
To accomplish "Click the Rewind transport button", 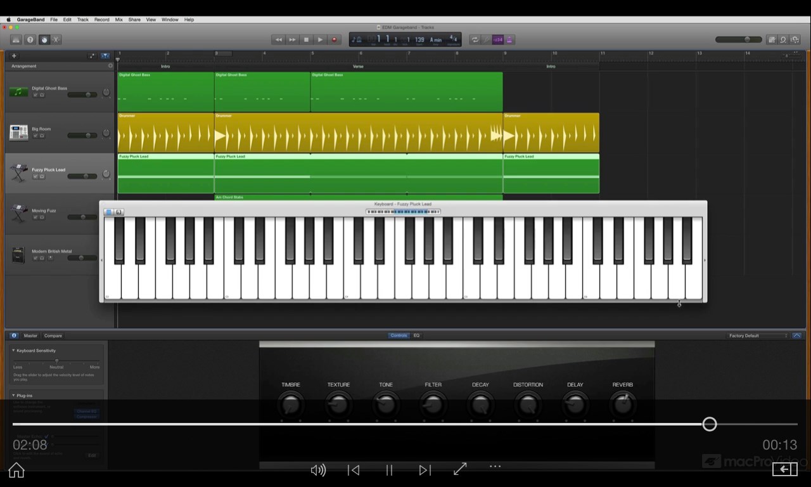I will tap(278, 40).
